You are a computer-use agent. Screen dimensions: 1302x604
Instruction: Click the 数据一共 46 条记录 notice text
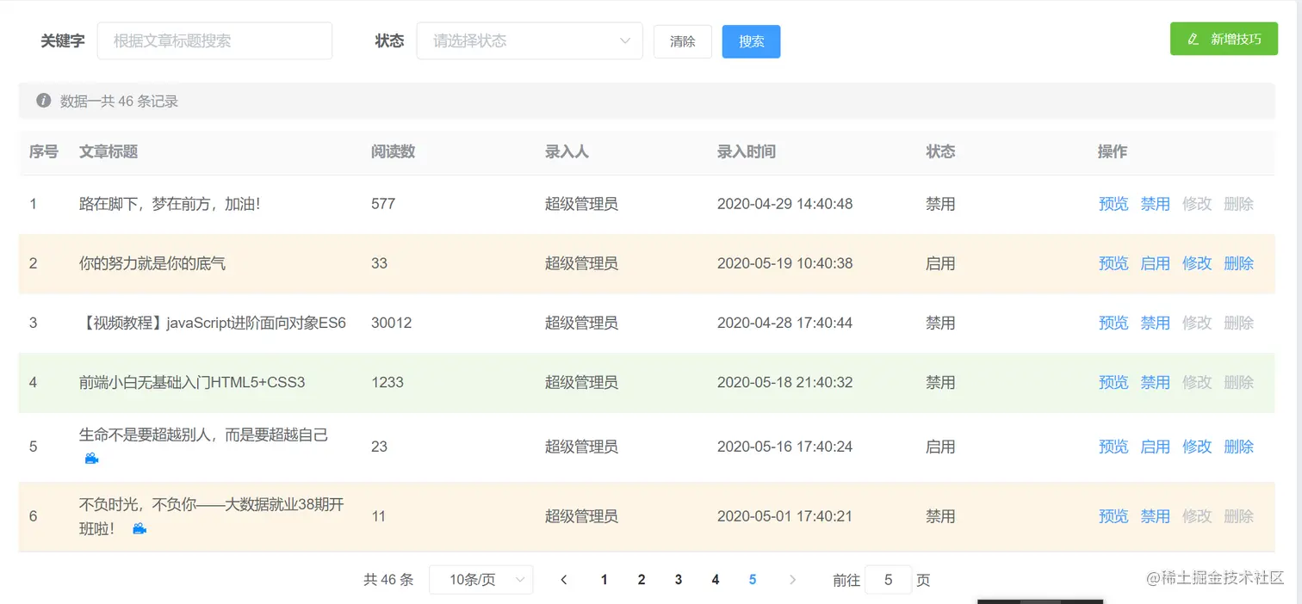[x=119, y=101]
